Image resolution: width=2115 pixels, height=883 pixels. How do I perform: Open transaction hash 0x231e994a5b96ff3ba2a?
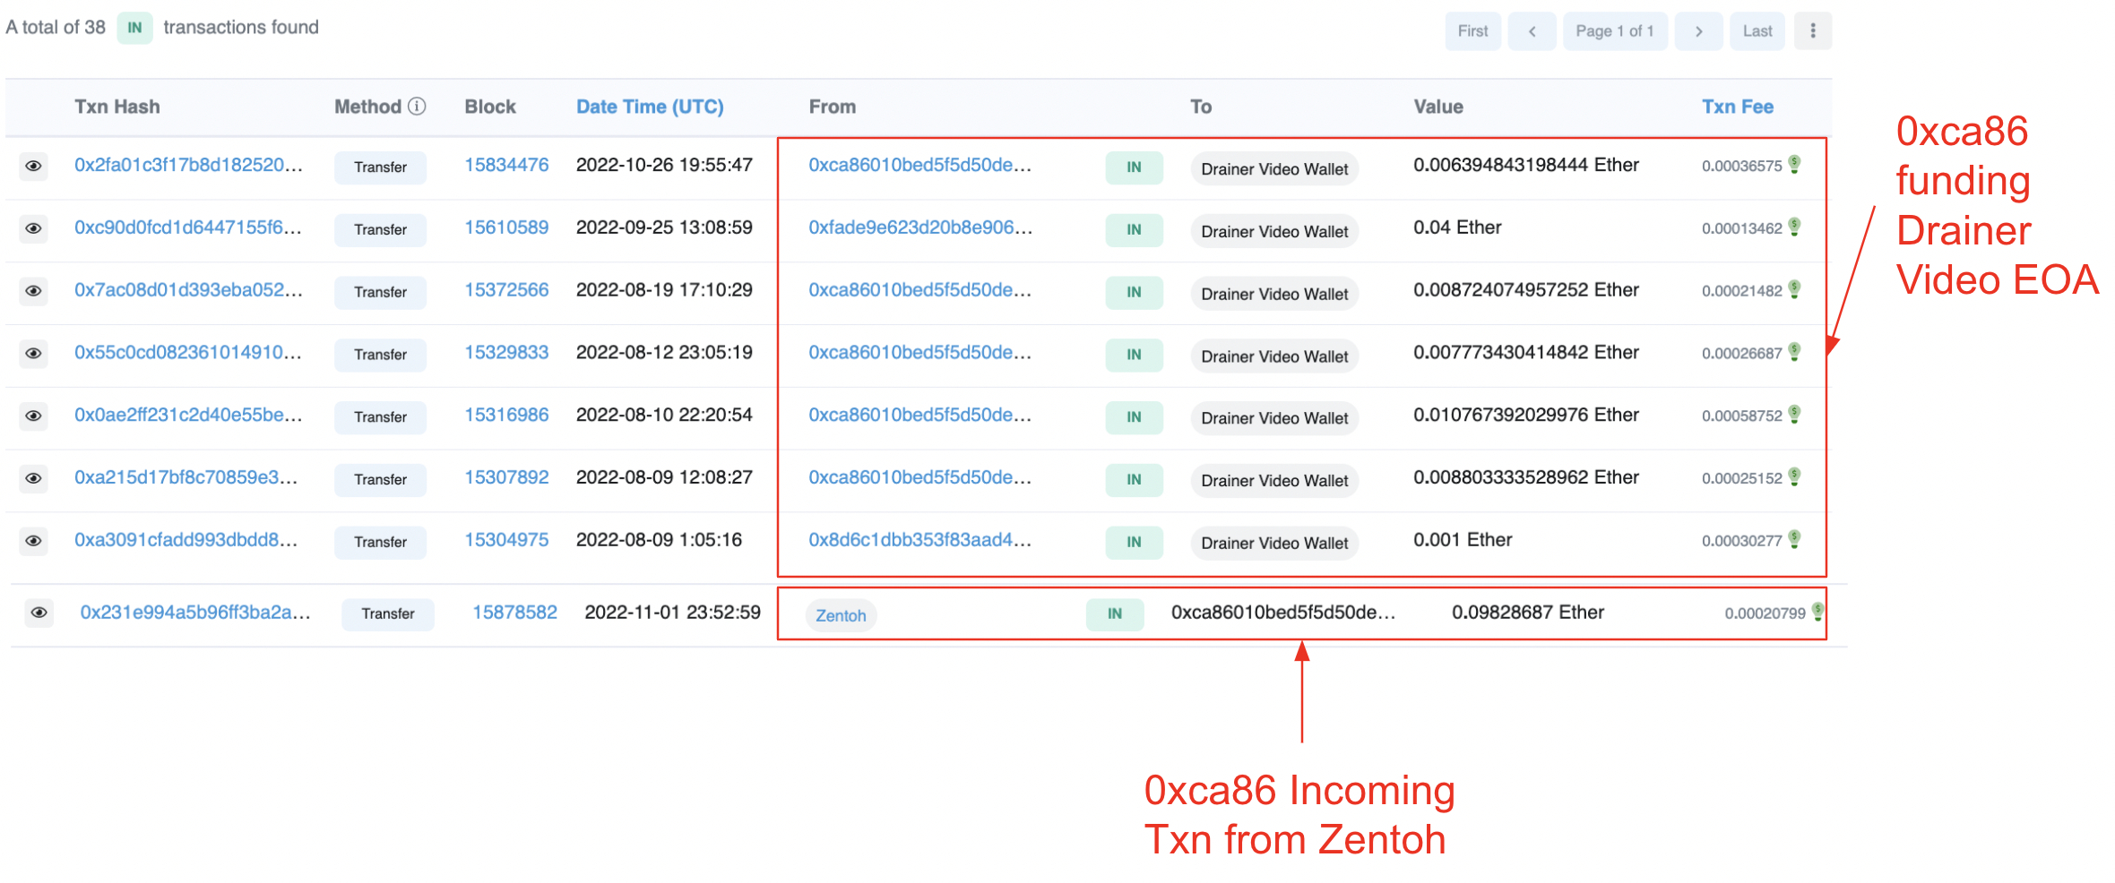pyautogui.click(x=195, y=613)
